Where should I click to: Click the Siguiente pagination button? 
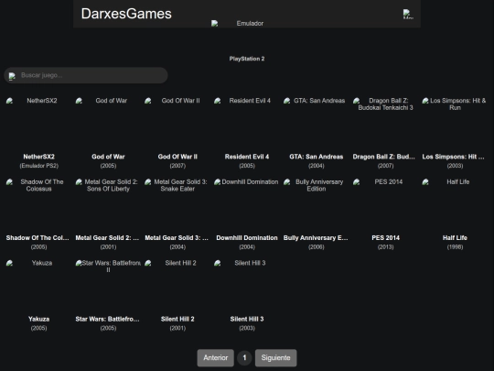point(275,358)
